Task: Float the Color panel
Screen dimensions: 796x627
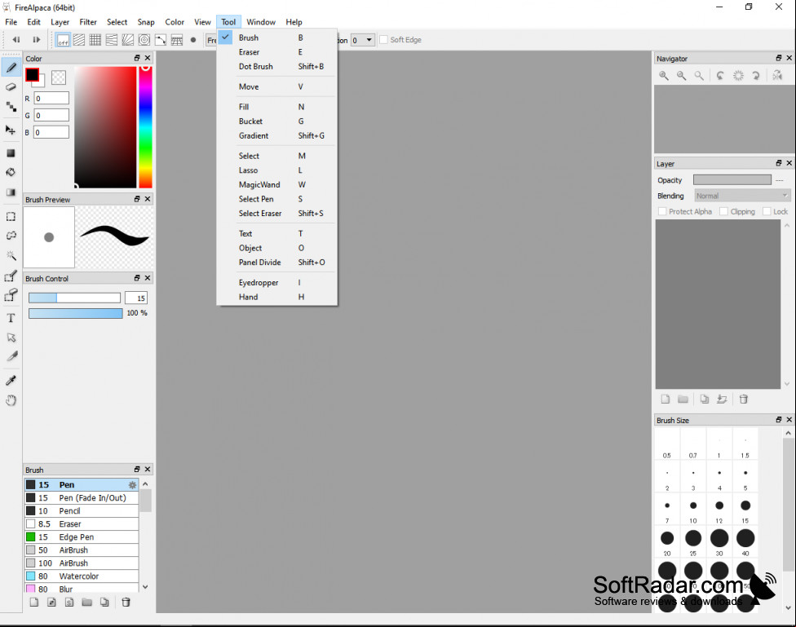Action: click(137, 59)
